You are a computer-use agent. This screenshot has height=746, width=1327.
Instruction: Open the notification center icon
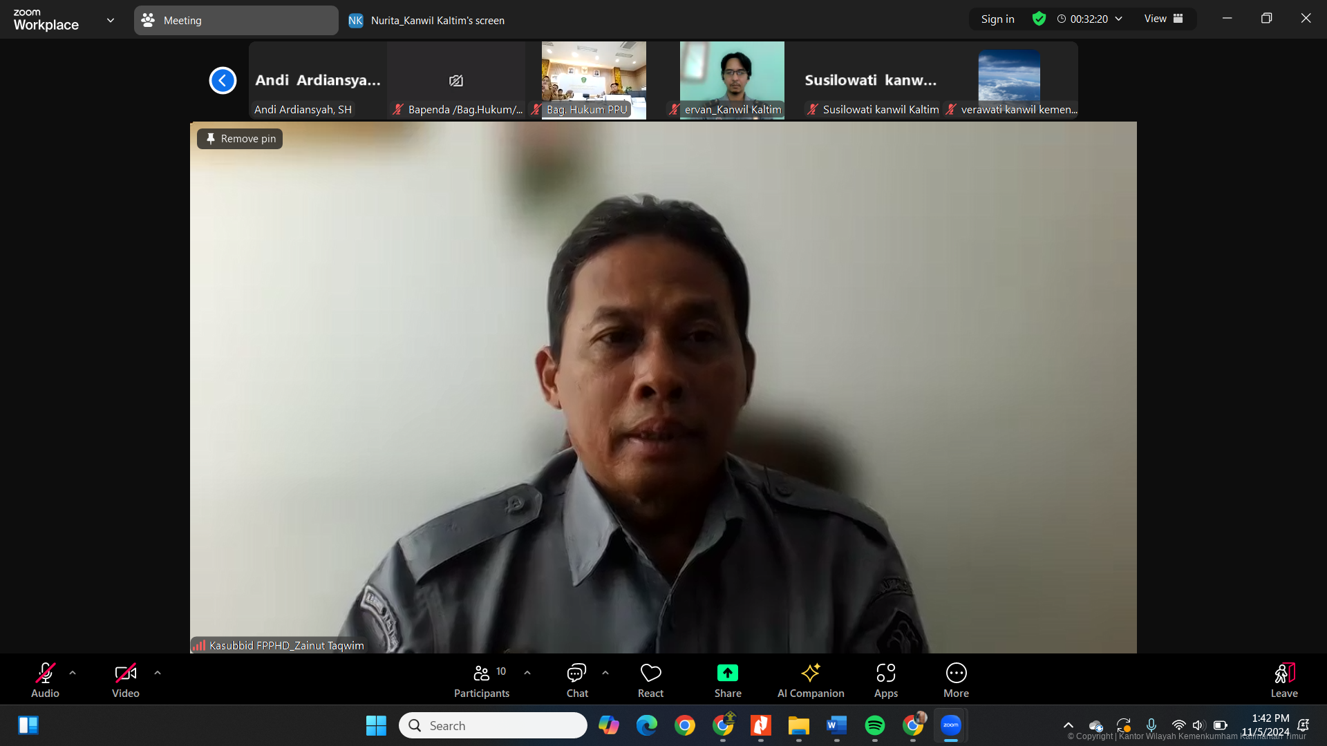(x=1304, y=725)
